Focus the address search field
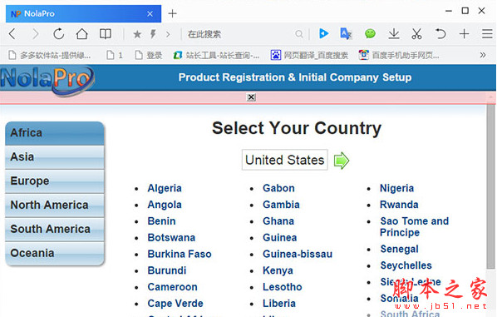 click(239, 34)
